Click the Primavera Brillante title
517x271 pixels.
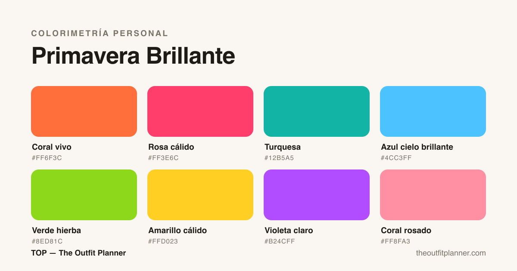point(133,56)
